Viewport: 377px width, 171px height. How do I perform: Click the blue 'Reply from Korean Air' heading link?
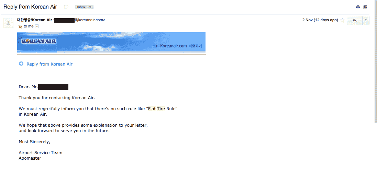pos(49,64)
